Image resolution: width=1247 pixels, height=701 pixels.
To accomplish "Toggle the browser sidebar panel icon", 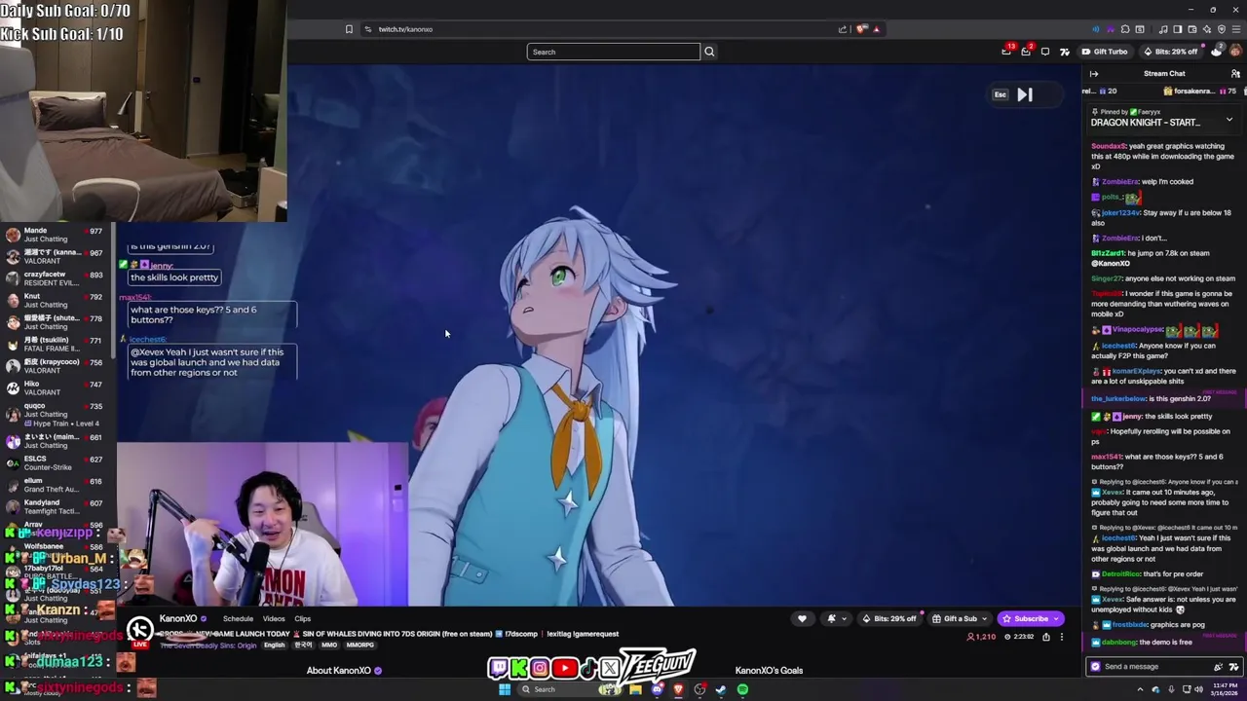I will [1177, 29].
